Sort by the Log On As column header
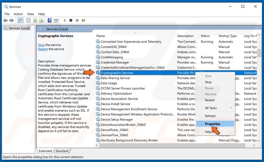Viewport: 264px width, 162px height. point(250,36)
